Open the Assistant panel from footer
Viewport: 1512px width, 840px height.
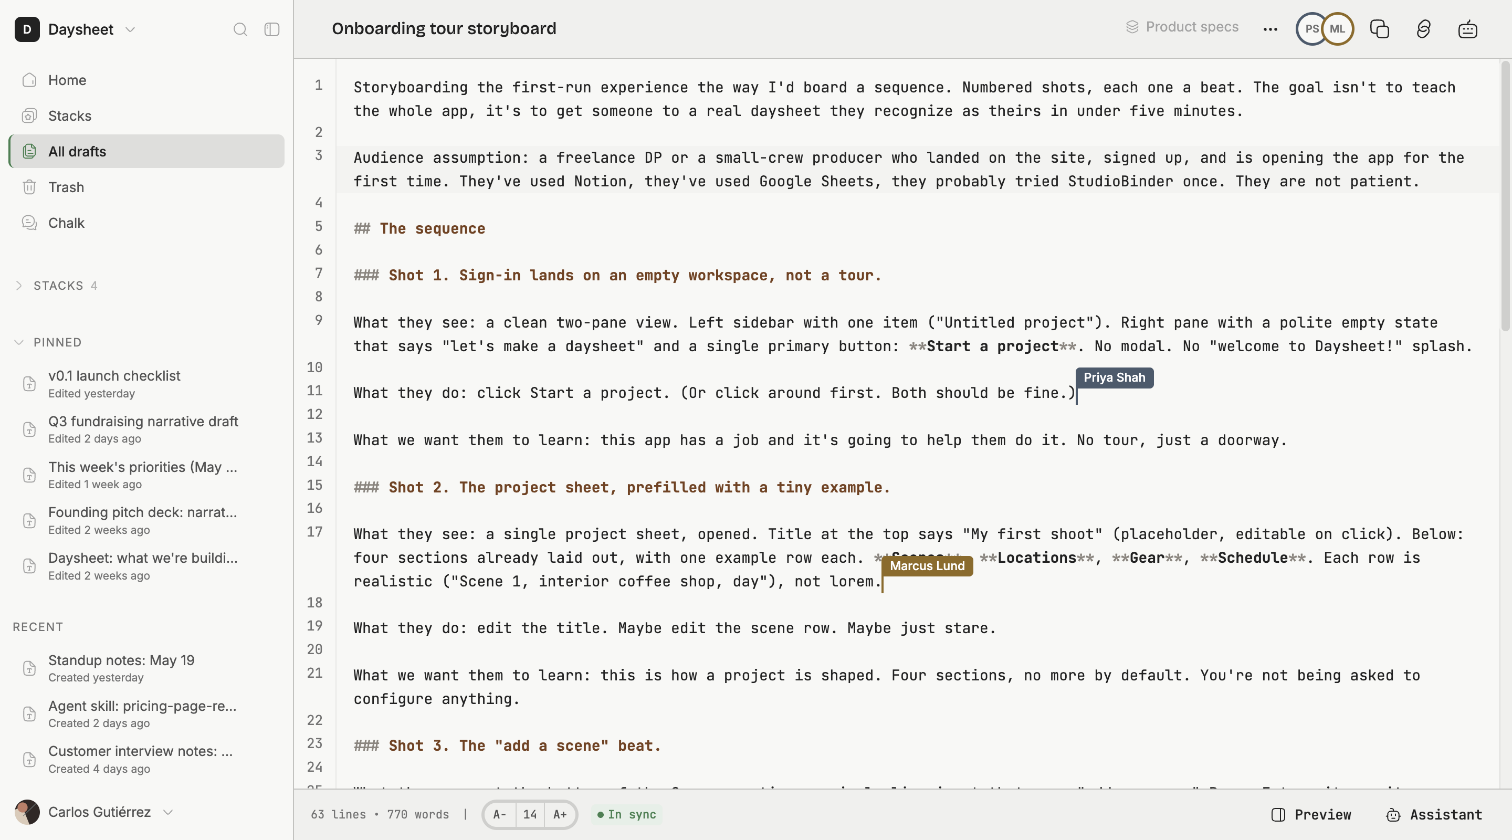[x=1434, y=815]
